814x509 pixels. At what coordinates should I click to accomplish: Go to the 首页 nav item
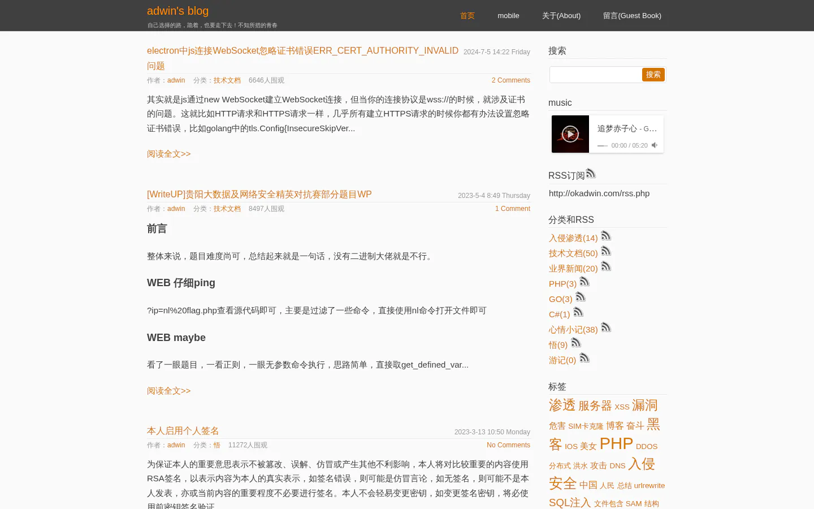point(467,16)
